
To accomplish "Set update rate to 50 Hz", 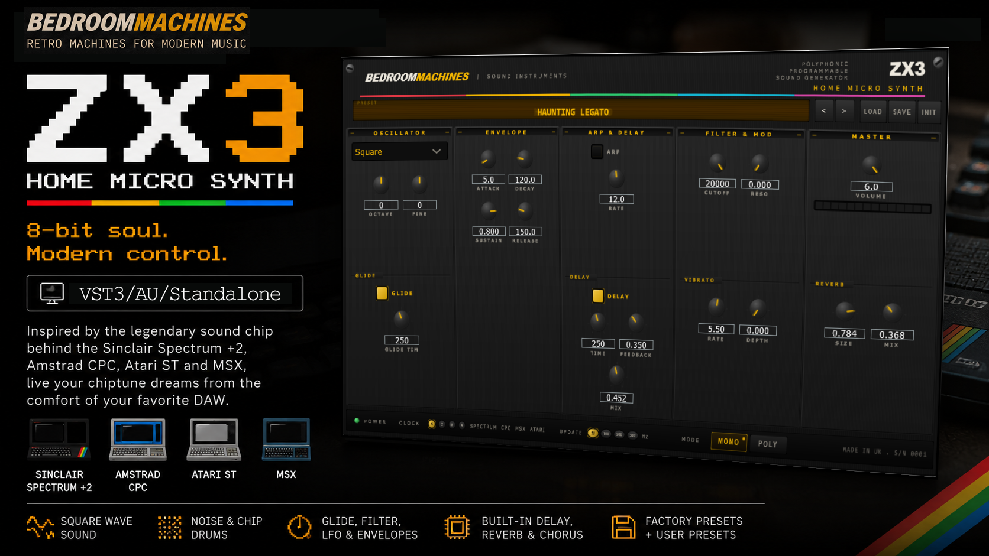I will point(593,433).
